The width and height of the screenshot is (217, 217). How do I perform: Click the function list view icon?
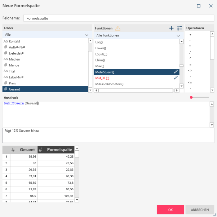pyautogui.click(x=180, y=28)
